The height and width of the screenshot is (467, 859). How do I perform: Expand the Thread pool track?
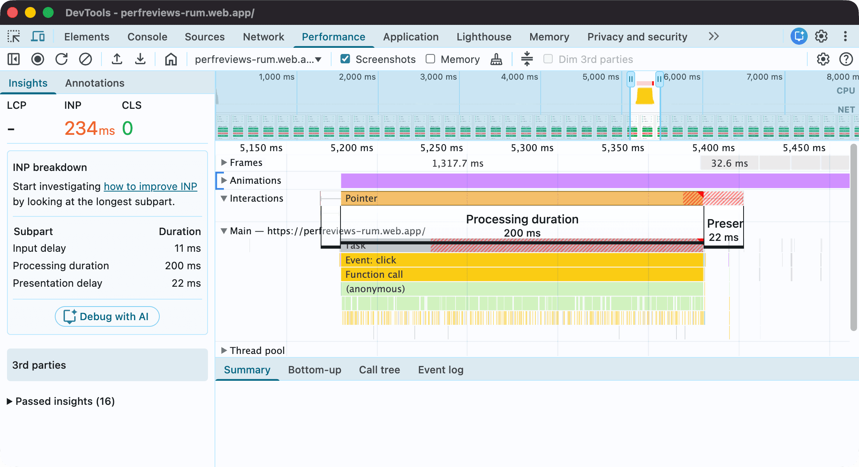click(224, 350)
